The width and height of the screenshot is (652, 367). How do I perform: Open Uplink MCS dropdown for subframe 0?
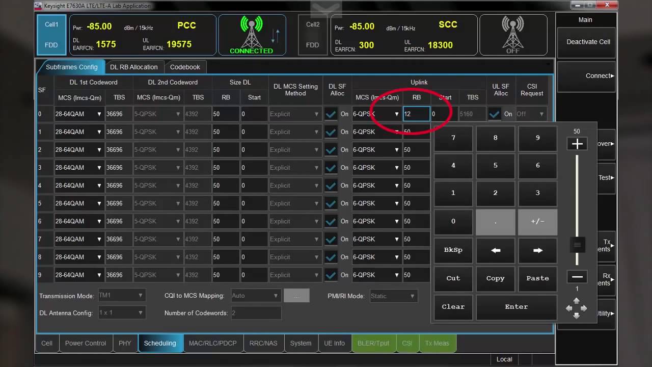pos(376,114)
